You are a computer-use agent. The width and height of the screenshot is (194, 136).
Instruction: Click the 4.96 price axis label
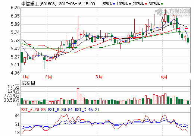click(15, 73)
